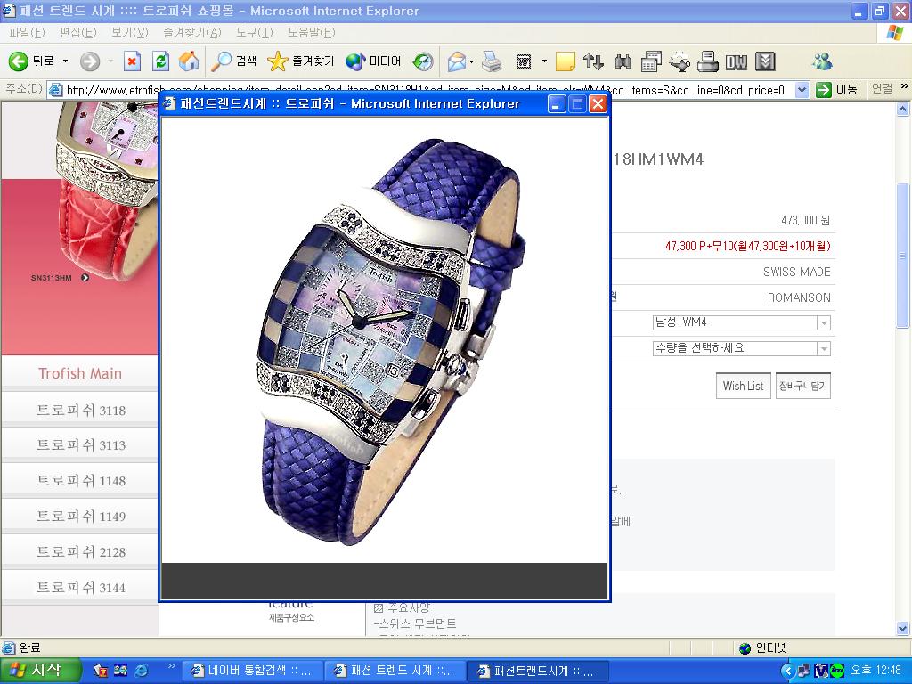Click the DW toolbar icon

click(737, 61)
